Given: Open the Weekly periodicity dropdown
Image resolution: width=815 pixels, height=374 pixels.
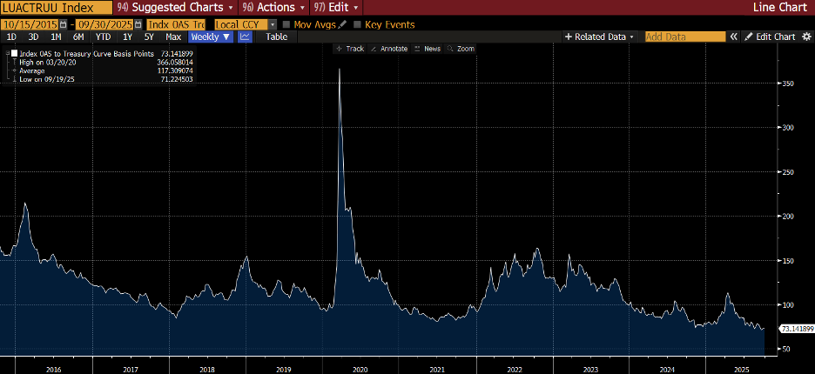Looking at the screenshot, I should tap(212, 37).
